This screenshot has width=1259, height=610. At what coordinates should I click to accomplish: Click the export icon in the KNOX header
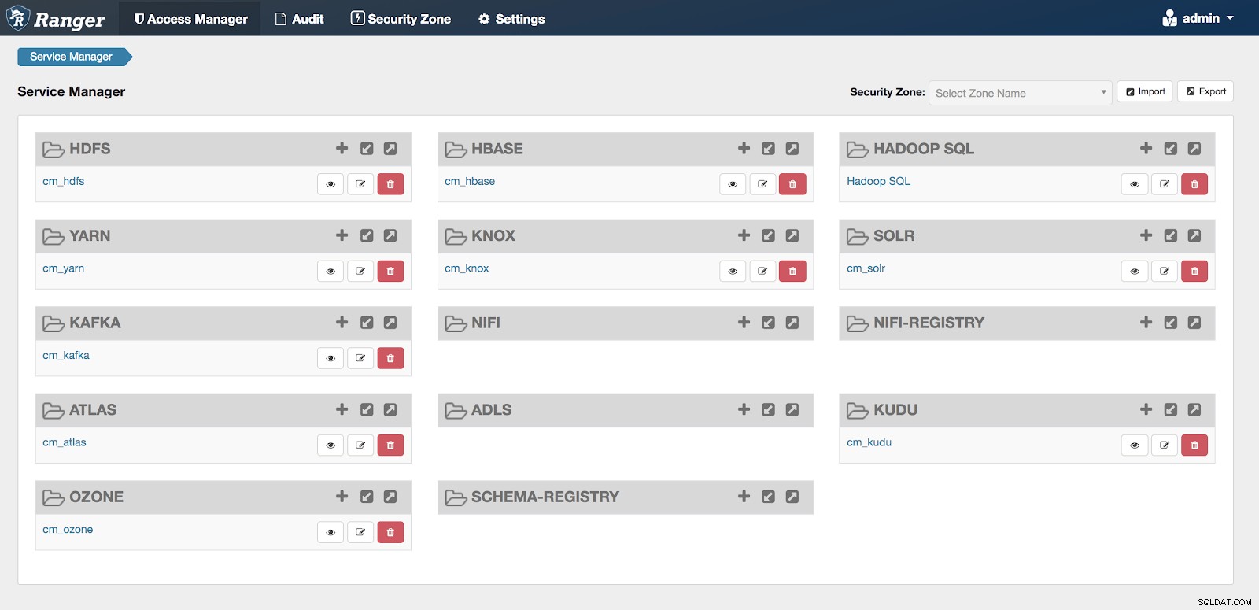click(x=792, y=235)
